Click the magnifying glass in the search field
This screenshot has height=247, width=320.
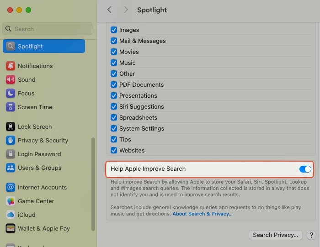8,29
